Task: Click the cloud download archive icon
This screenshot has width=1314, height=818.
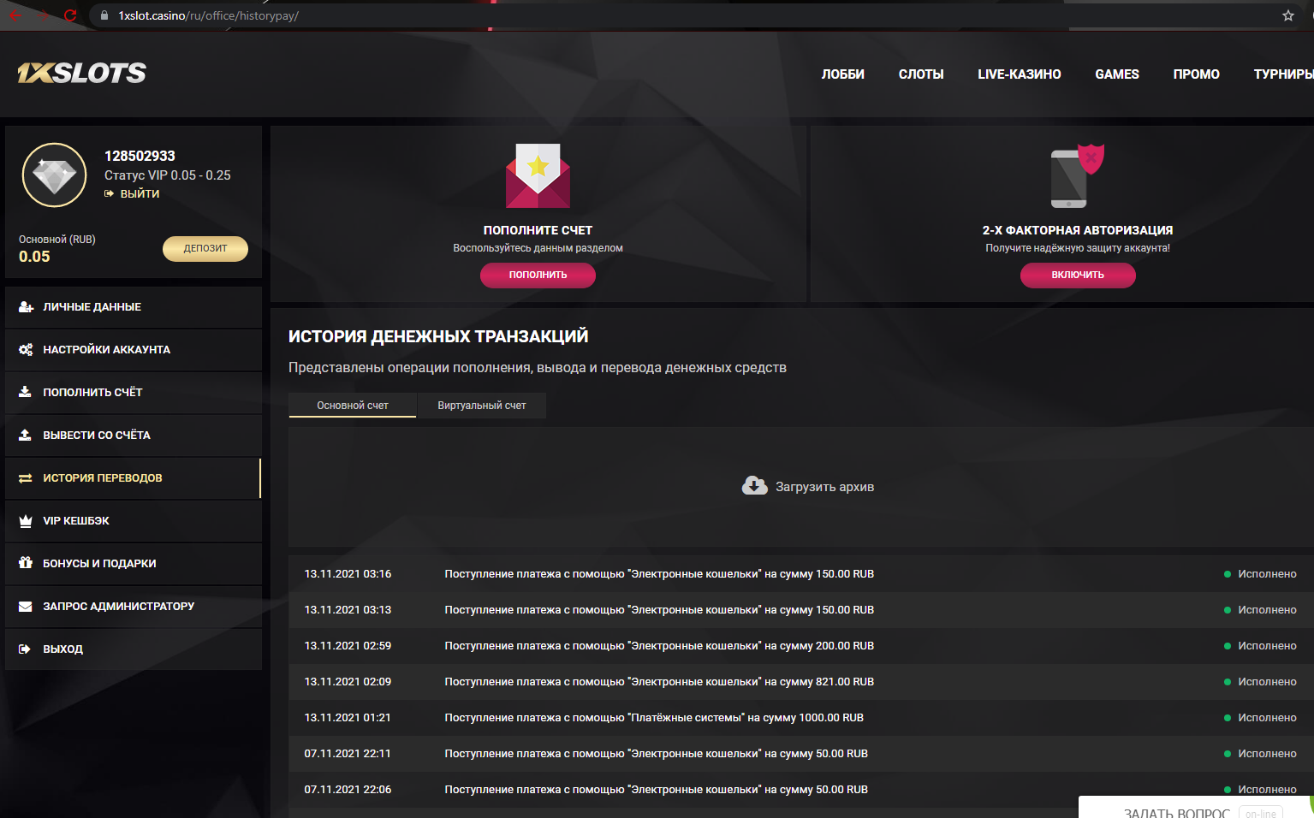Action: pyautogui.click(x=754, y=487)
